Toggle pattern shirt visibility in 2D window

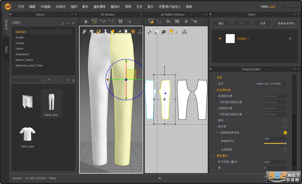(157, 32)
